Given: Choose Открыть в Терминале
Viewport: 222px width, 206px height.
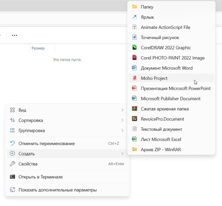Looking at the screenshot, I should [67, 177].
